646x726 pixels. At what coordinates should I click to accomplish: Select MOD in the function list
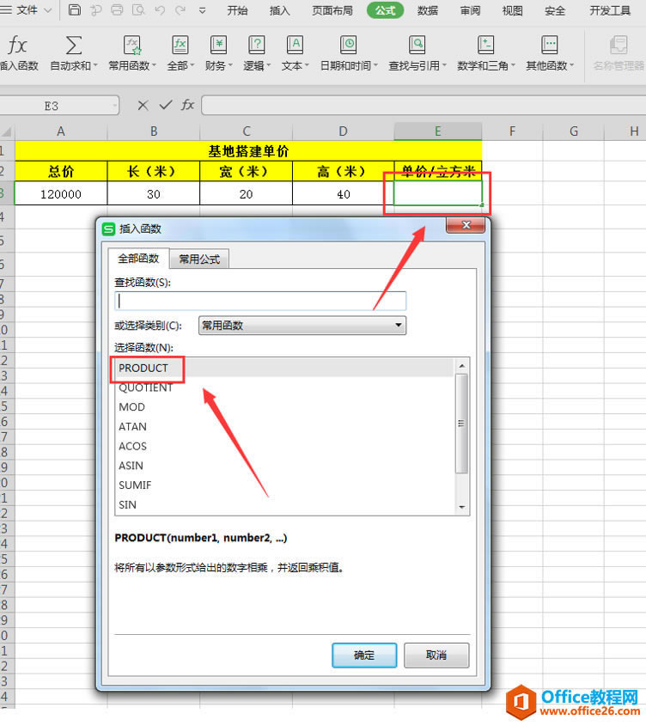tap(283, 407)
